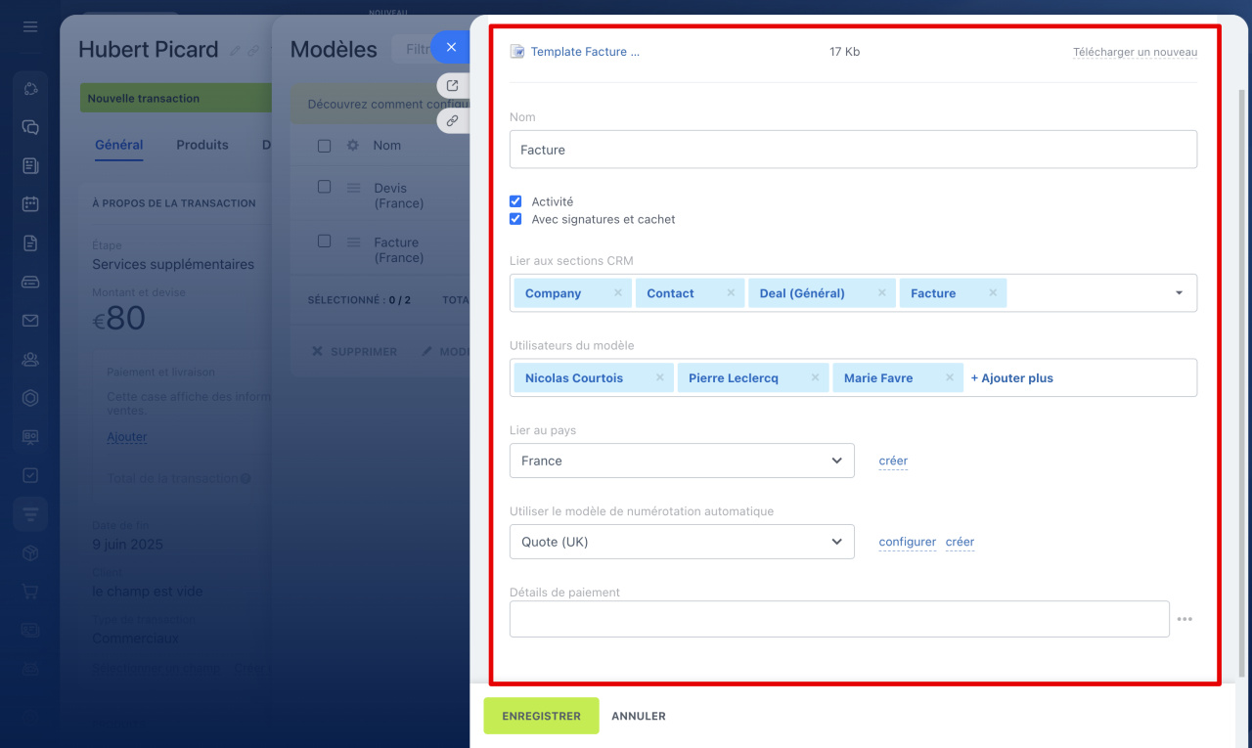Click the ENREGISTRER button
The image size is (1252, 748).
[541, 716]
